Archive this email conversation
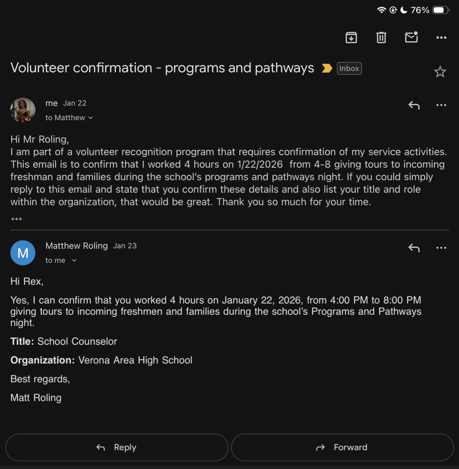Viewport: 459px width, 469px height. [351, 37]
